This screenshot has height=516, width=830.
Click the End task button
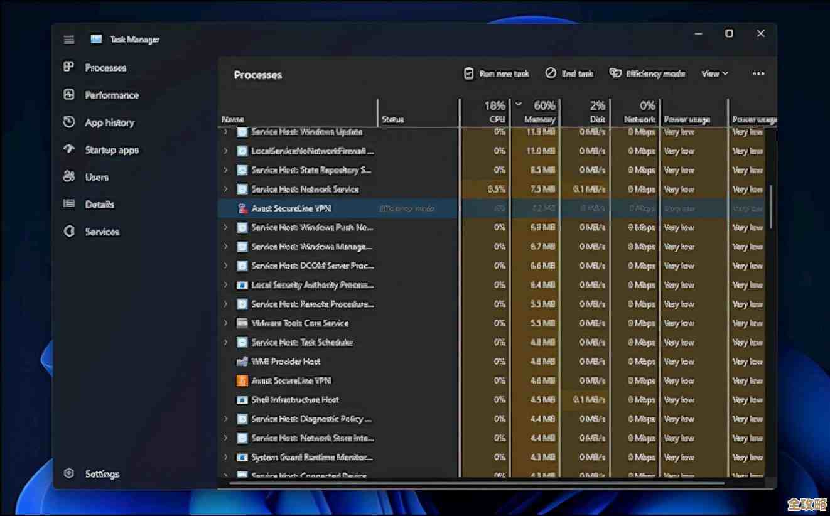click(569, 73)
